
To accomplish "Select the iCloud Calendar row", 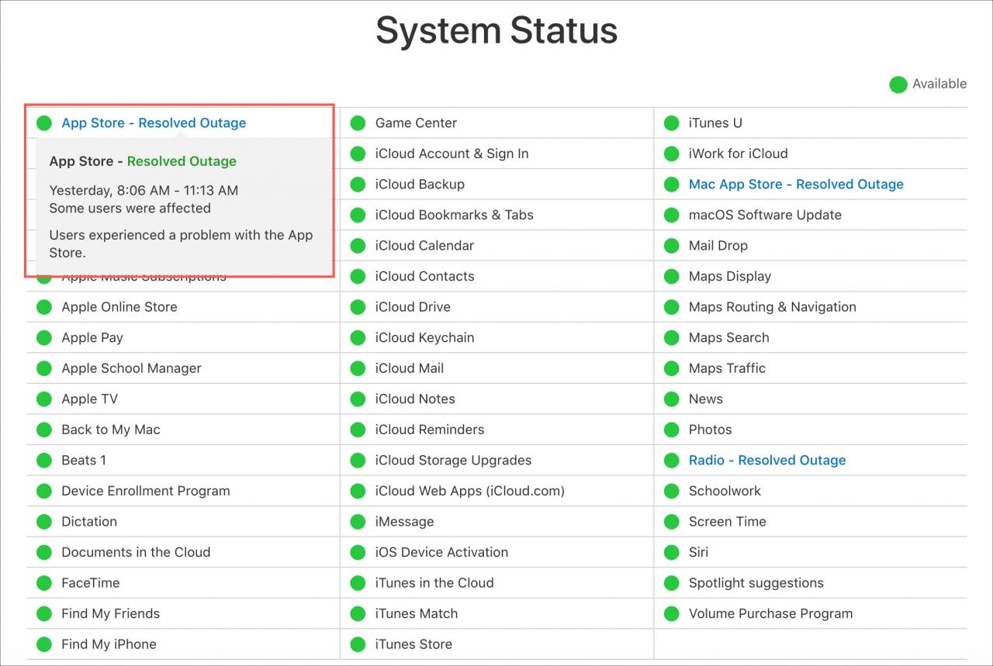I will coord(496,246).
